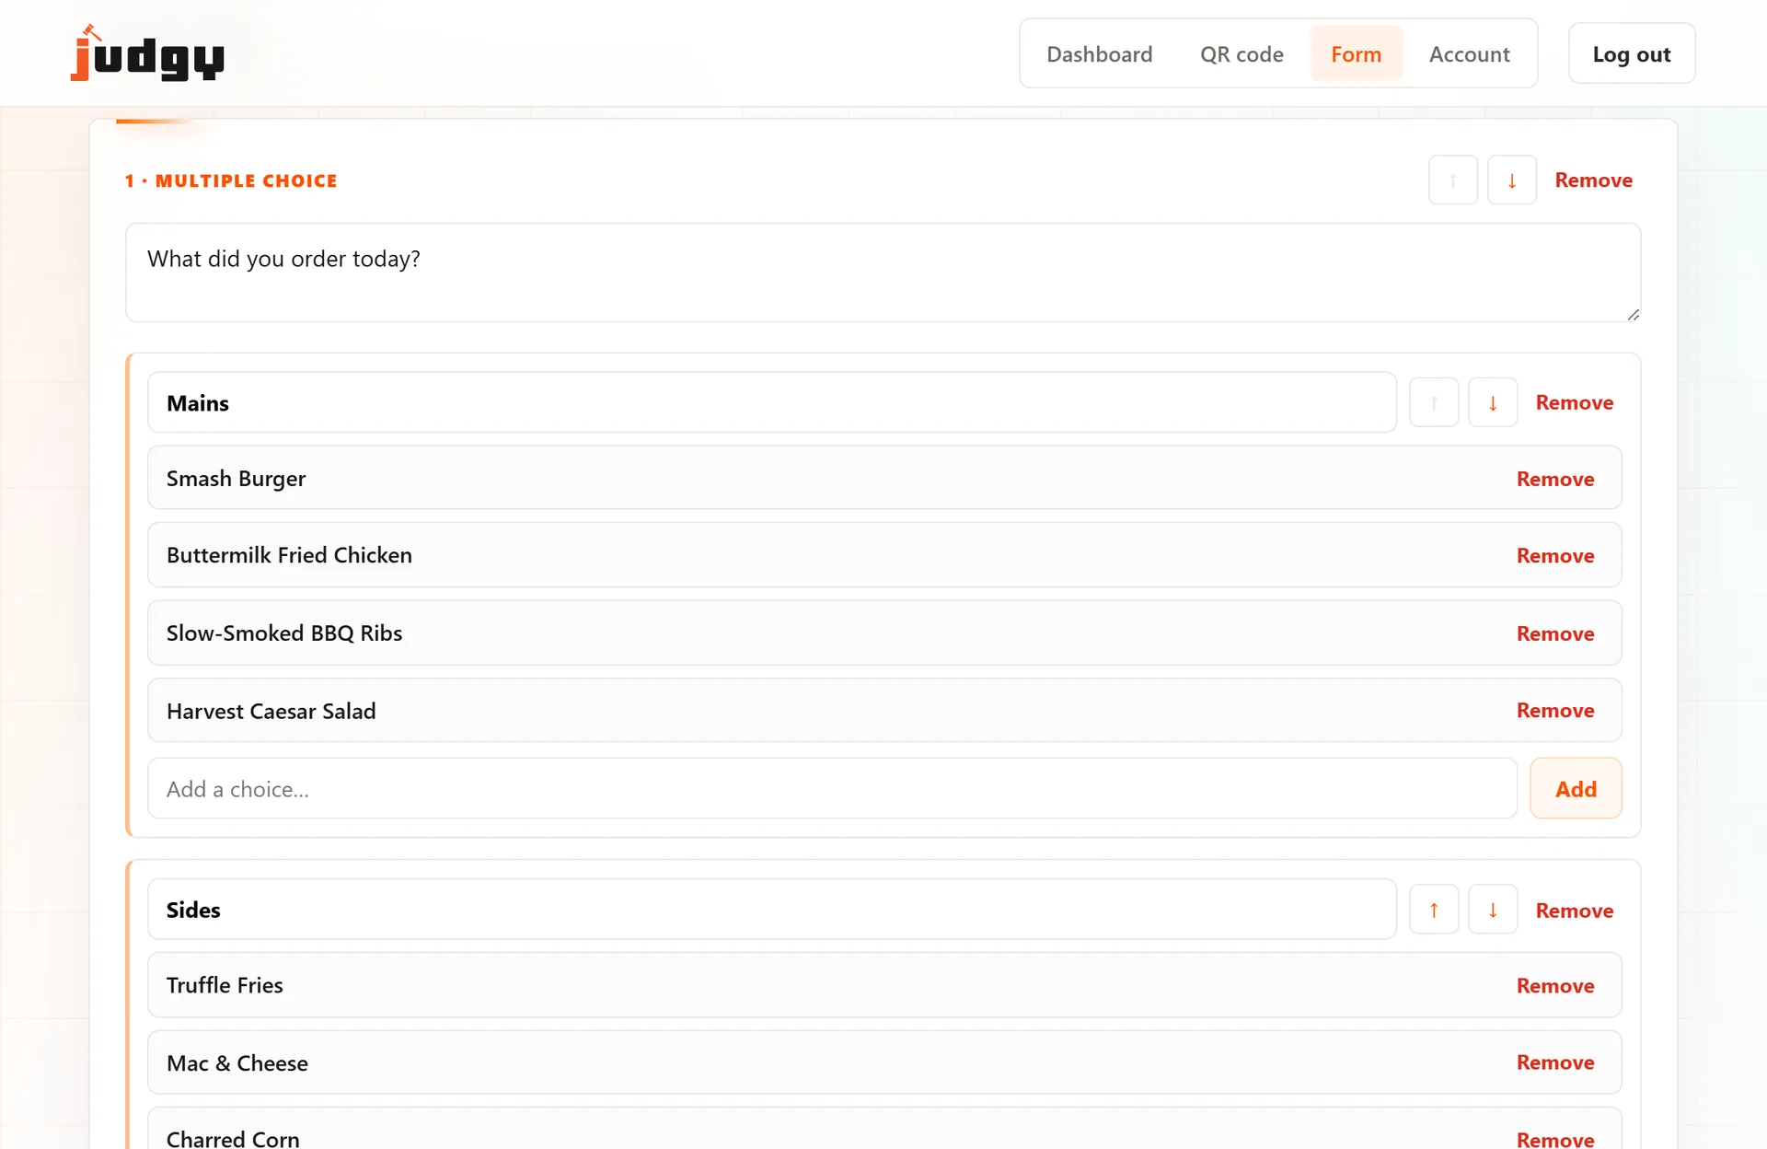Move Mains group up arrow
1767x1149 pixels.
pos(1434,402)
